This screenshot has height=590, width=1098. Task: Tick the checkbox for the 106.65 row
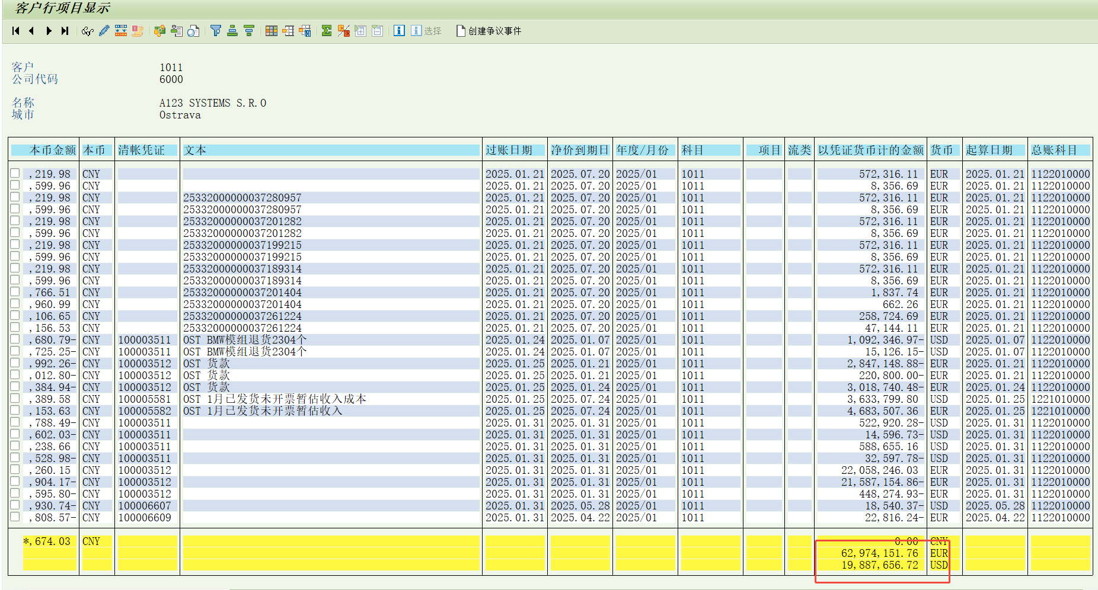point(15,315)
